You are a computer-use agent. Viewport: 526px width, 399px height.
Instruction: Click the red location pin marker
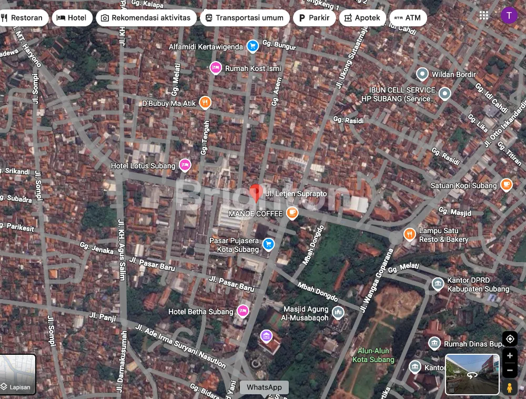(256, 193)
